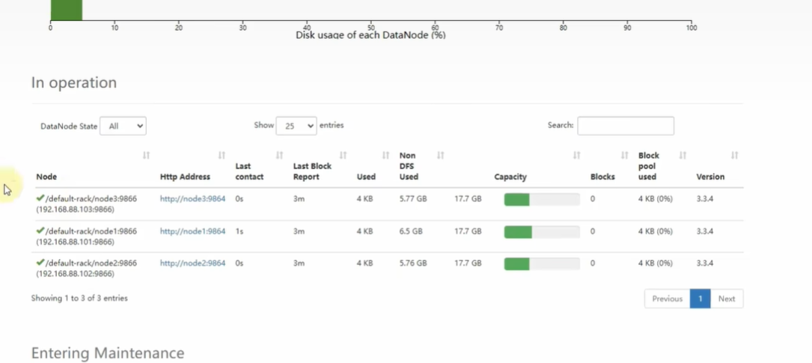
Task: Click node1 last contact 1s value
Action: coord(239,231)
